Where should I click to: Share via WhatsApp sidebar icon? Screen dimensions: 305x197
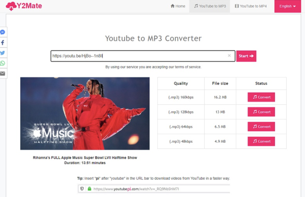pyautogui.click(x=3, y=63)
